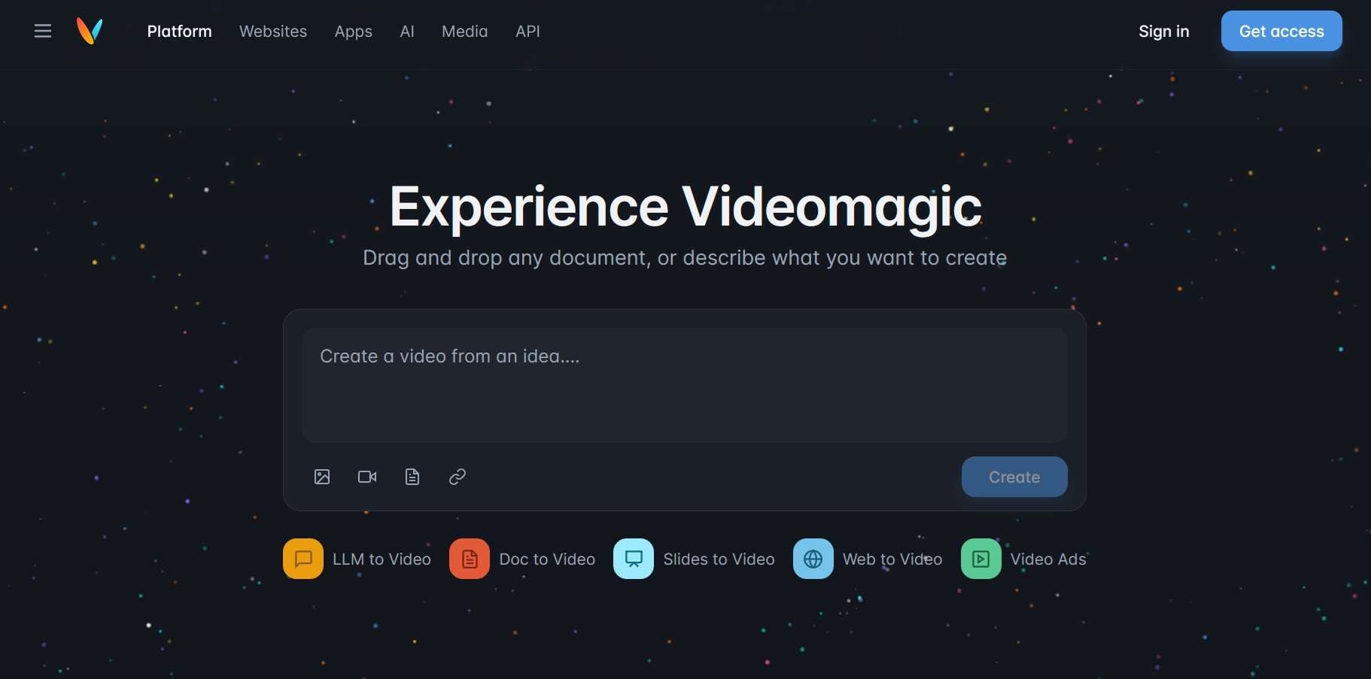The height and width of the screenshot is (679, 1371).
Task: Select the LLM to Video label
Action: point(382,559)
